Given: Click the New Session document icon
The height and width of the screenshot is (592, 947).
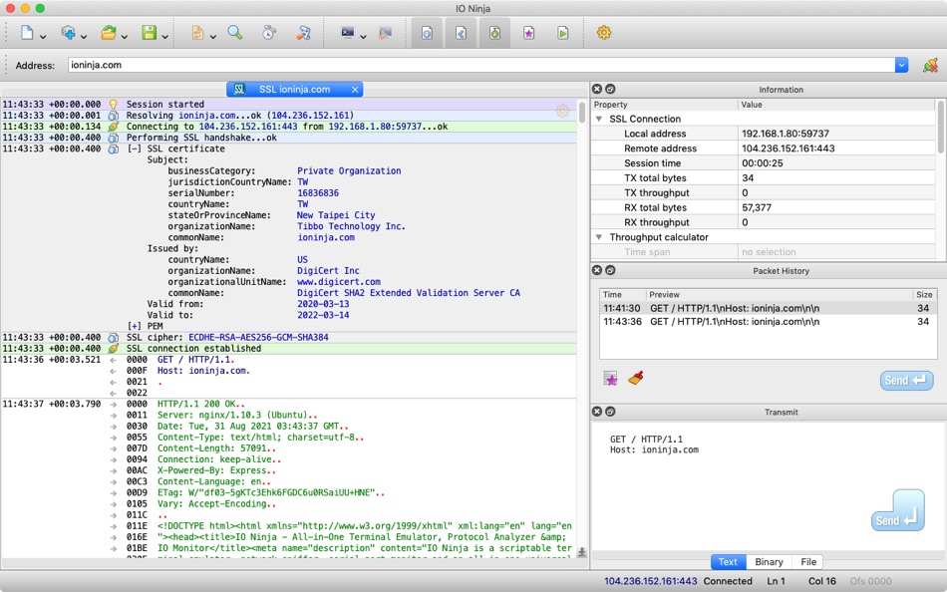Looking at the screenshot, I should pyautogui.click(x=27, y=33).
